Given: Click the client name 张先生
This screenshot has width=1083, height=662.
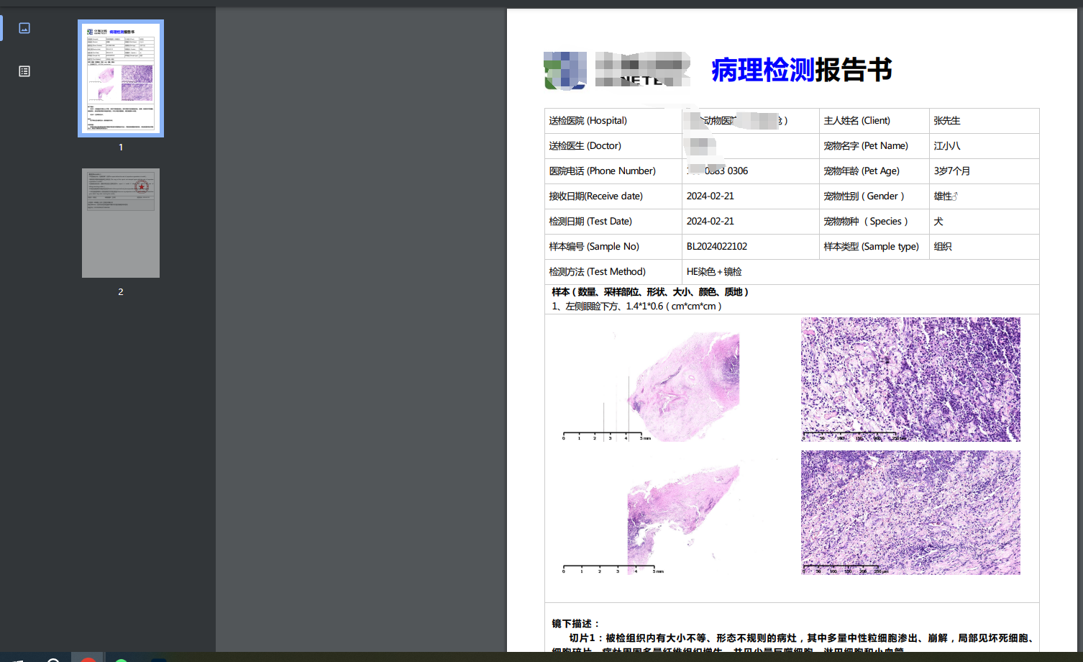Looking at the screenshot, I should 947,121.
